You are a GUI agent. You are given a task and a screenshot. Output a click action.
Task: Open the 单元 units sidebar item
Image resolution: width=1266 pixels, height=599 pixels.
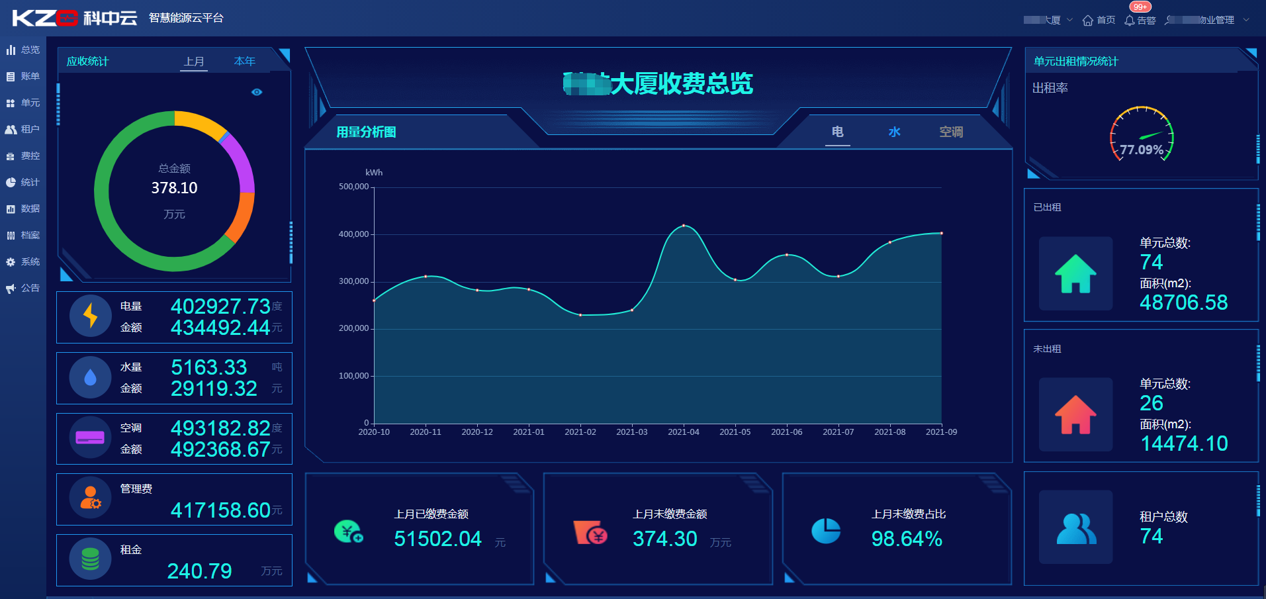pos(23,103)
